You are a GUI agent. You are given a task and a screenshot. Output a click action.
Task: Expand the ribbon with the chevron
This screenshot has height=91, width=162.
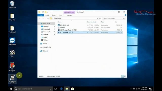(x=123, y=15)
